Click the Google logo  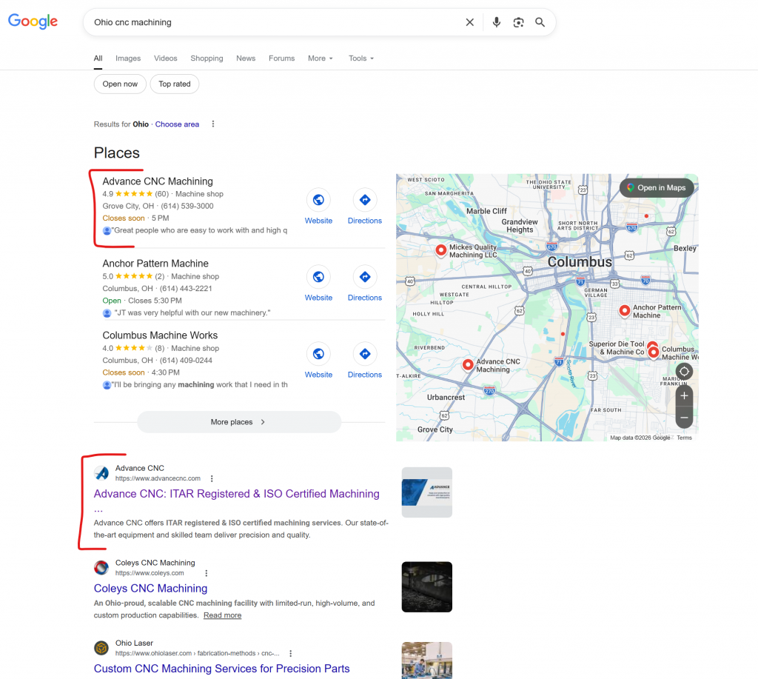tap(33, 21)
